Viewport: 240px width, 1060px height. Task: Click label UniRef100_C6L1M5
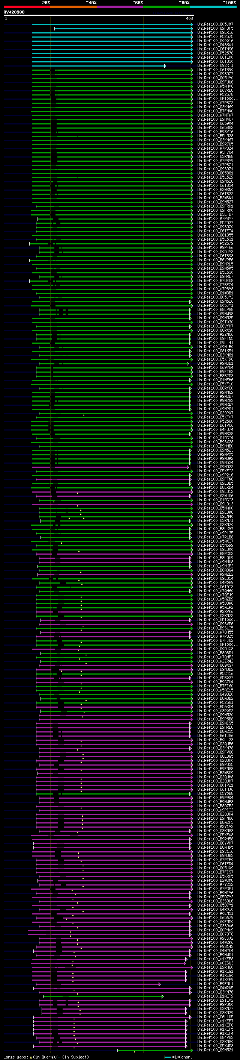point(215,1017)
